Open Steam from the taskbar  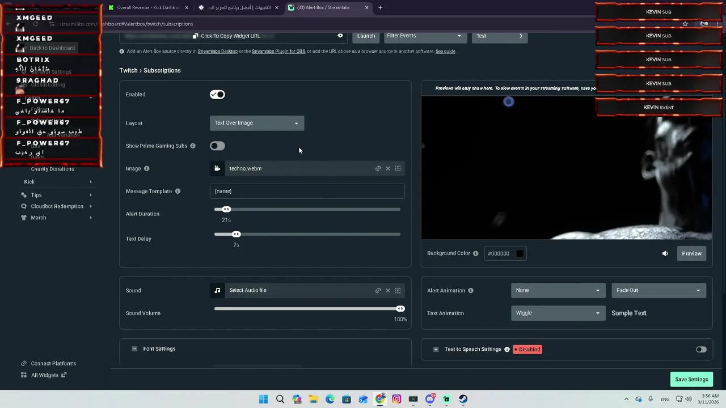pos(463,399)
